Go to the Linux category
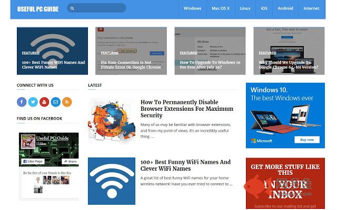Viewport: 337px width, 210px height. [245, 8]
